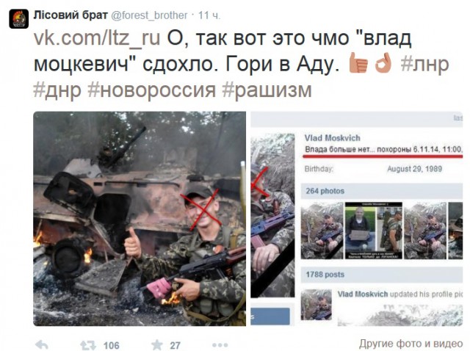Click the reply arrow icon
This screenshot has width=470, height=351.
pyautogui.click(x=41, y=345)
